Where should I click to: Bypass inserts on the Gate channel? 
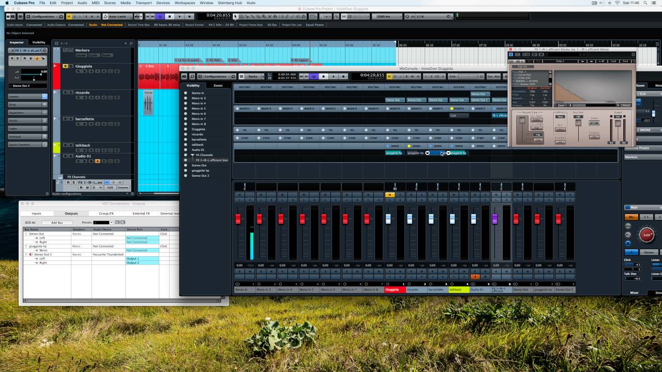pos(452,109)
